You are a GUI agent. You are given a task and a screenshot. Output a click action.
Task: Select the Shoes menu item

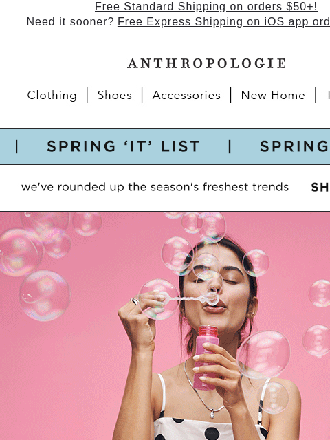point(115,96)
